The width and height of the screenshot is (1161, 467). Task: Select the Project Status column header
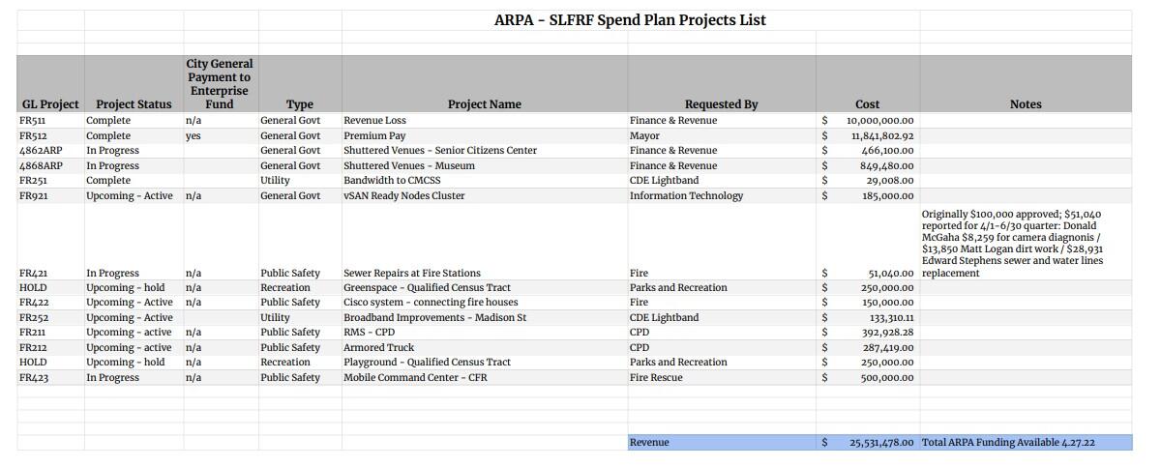(134, 104)
